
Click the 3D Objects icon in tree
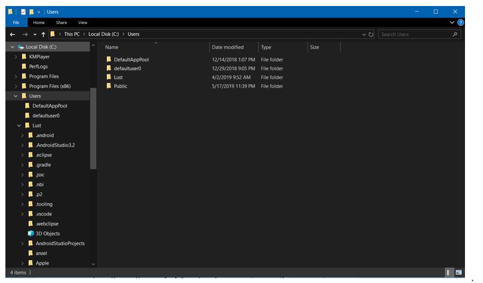point(31,234)
